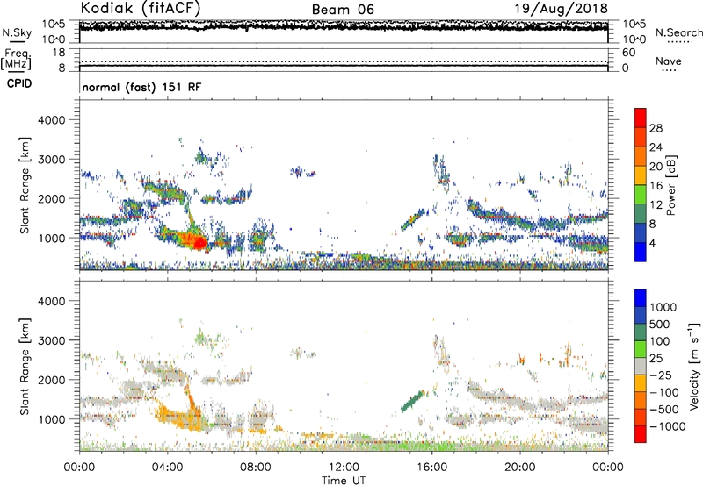Select the 3000 tick in power panel
Screen dimensions: 703x486
pyautogui.click(x=52, y=160)
